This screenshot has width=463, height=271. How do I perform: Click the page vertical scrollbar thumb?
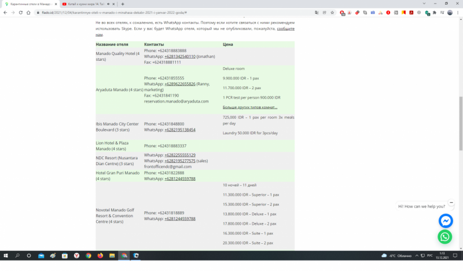[x=461, y=123]
